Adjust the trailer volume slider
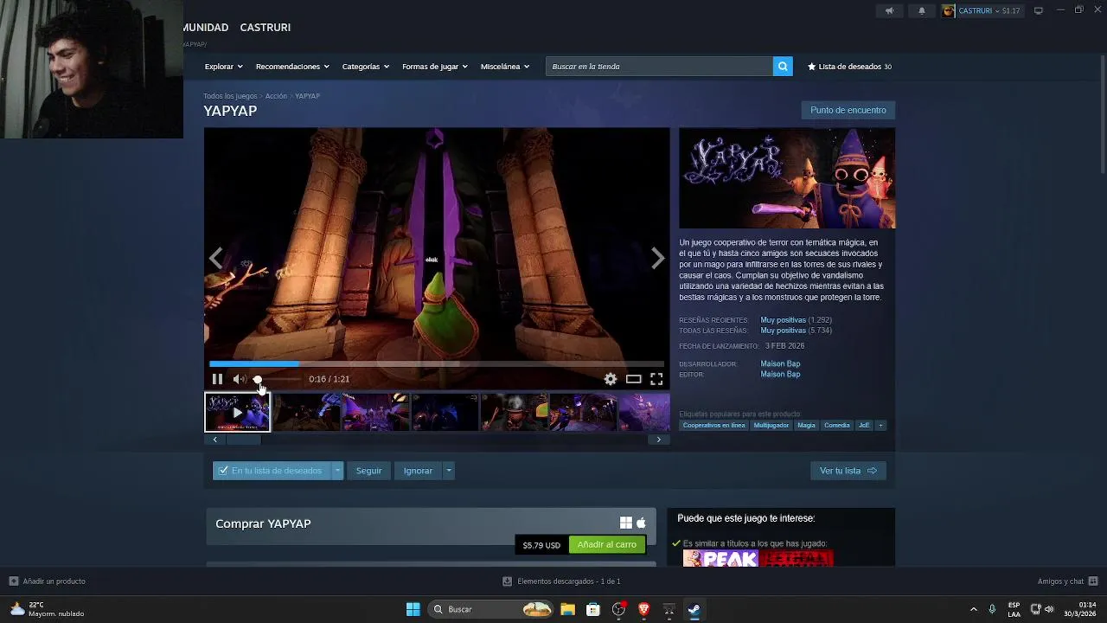The height and width of the screenshot is (623, 1107). click(277, 379)
